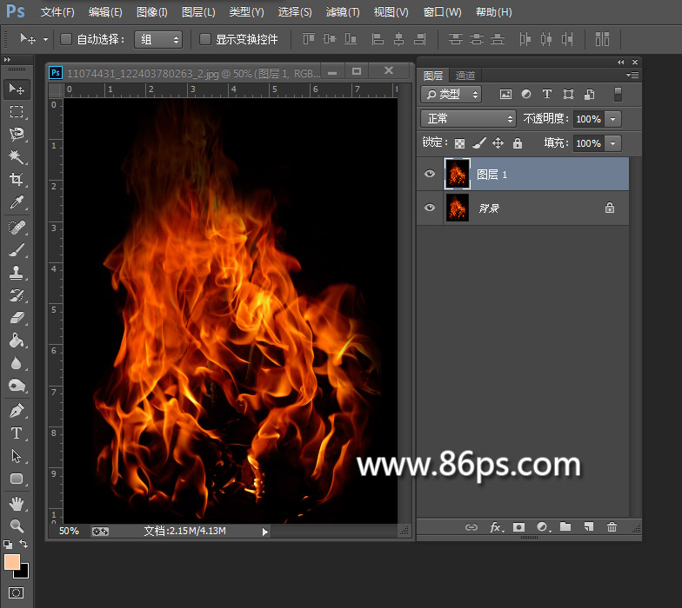
Task: Toggle lock all padlock
Action: pyautogui.click(x=517, y=142)
